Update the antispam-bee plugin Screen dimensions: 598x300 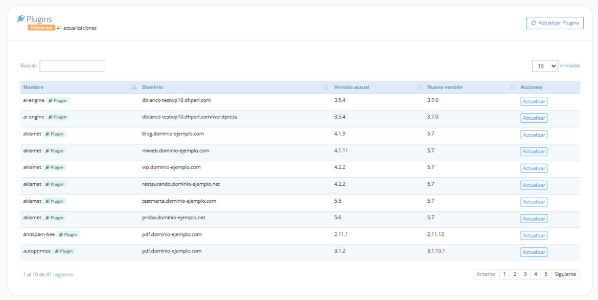pyautogui.click(x=534, y=235)
